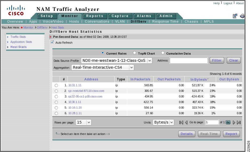
Task: Open the VLAN submenu item
Action: (x=120, y=22)
